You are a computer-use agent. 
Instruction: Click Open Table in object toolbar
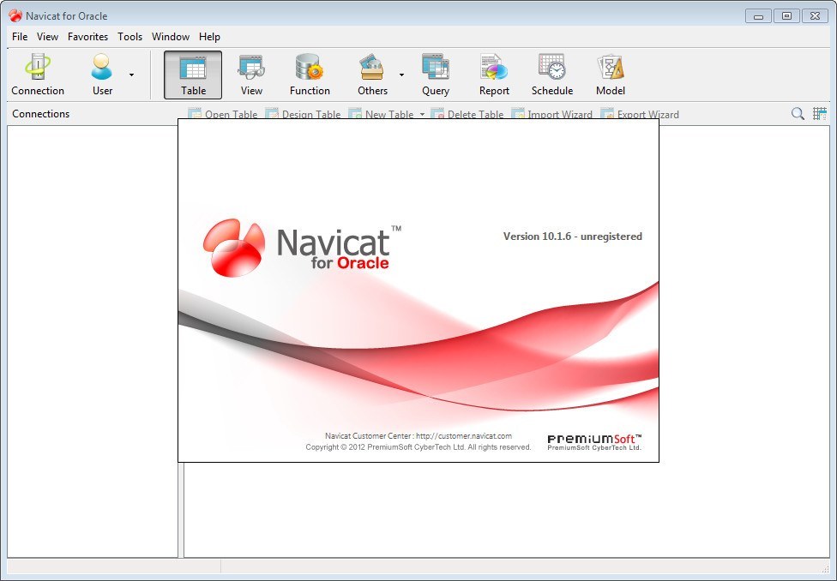pyautogui.click(x=223, y=114)
